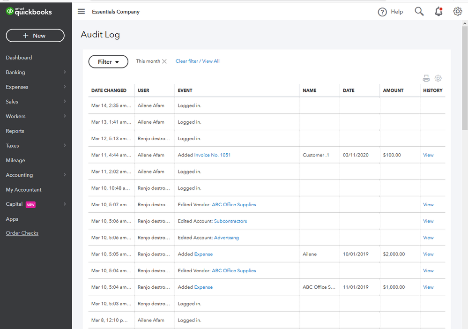This screenshot has width=468, height=329.
Task: Open the settings gear in header
Action: point(458,11)
